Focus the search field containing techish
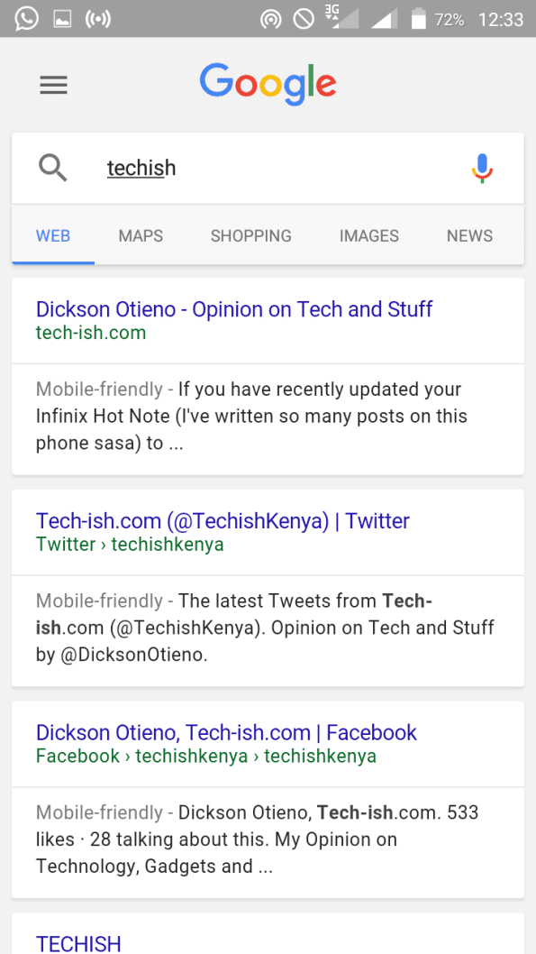Screen dimensions: 536x954 (x=268, y=168)
